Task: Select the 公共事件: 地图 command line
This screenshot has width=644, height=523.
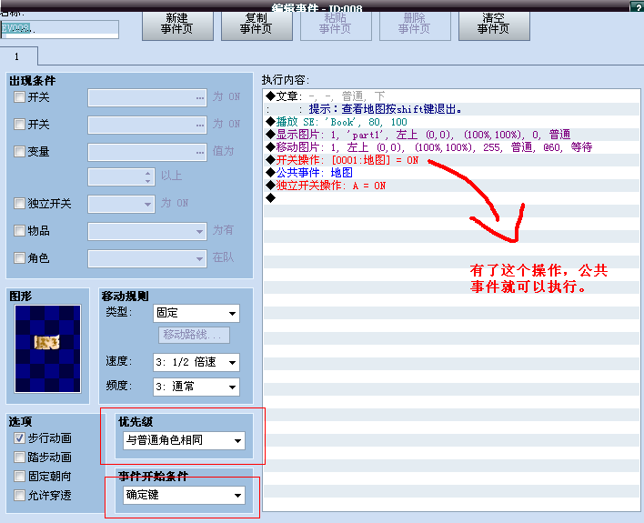Action: [x=451, y=173]
